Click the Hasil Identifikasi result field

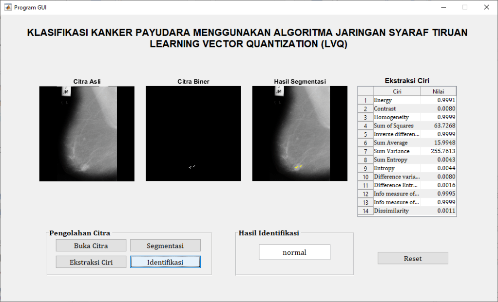tap(294, 252)
